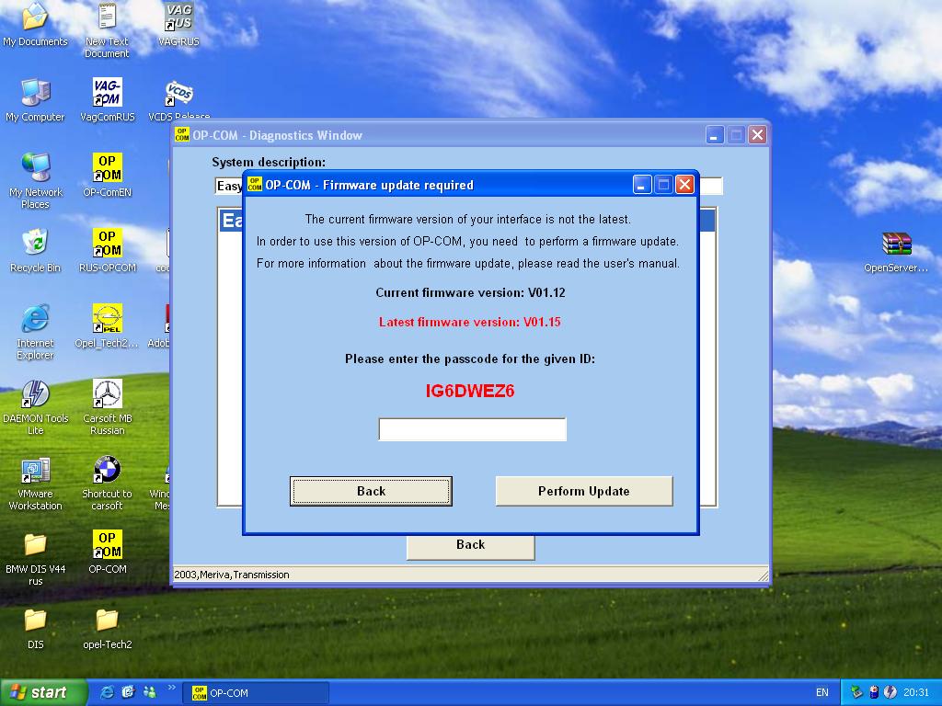Click the BMW DIS V44 rus folder
The height and width of the screenshot is (706, 942).
click(x=35, y=548)
